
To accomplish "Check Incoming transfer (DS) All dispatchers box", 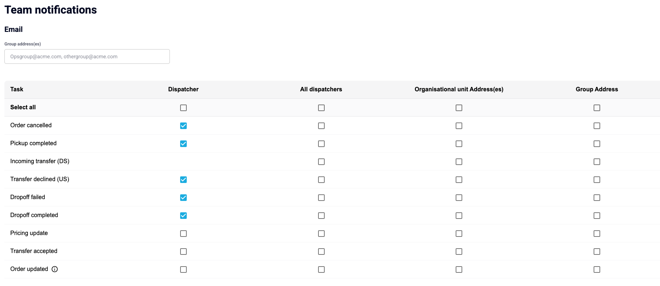I will (321, 162).
